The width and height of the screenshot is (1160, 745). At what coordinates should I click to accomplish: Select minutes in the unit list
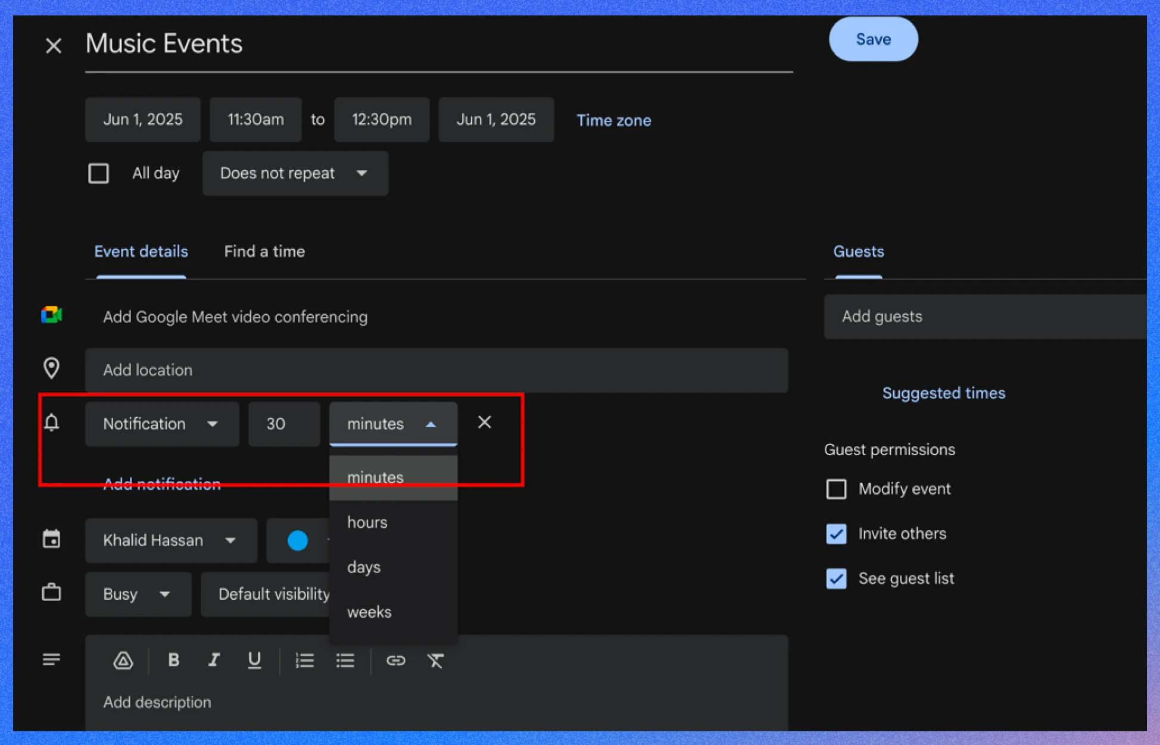coord(393,478)
